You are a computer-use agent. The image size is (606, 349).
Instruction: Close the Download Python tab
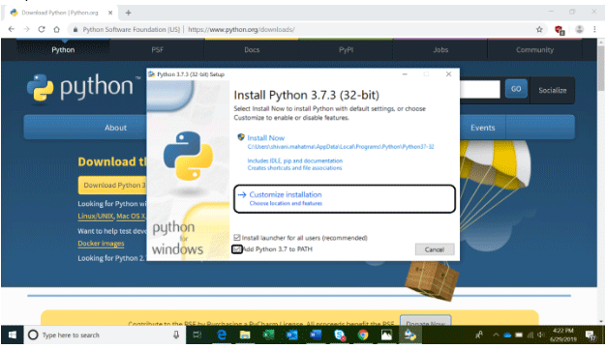point(110,13)
